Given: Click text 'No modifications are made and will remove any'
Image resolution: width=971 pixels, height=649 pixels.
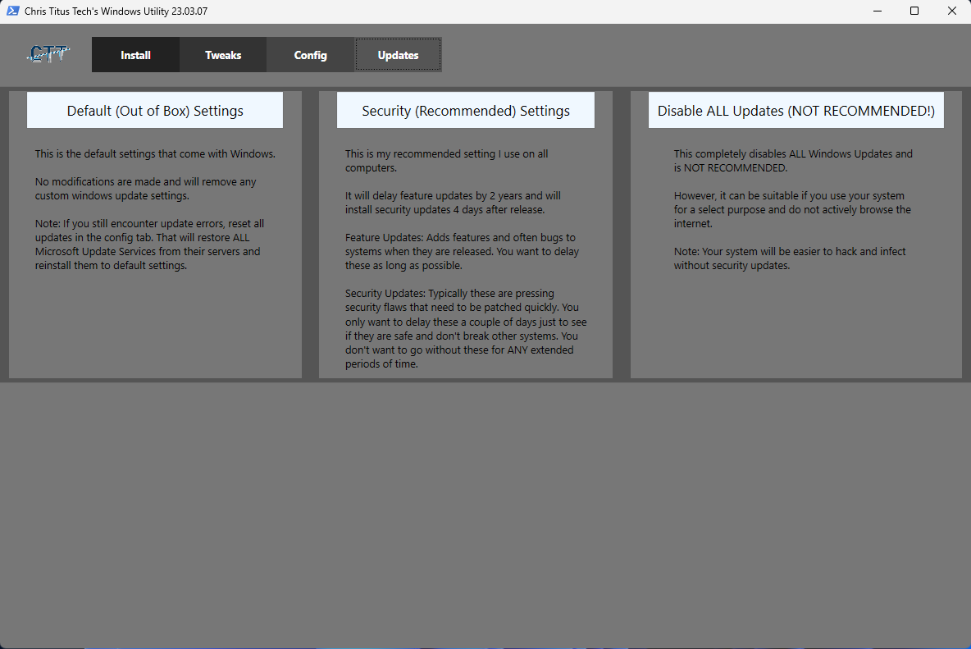Looking at the screenshot, I should [x=145, y=181].
